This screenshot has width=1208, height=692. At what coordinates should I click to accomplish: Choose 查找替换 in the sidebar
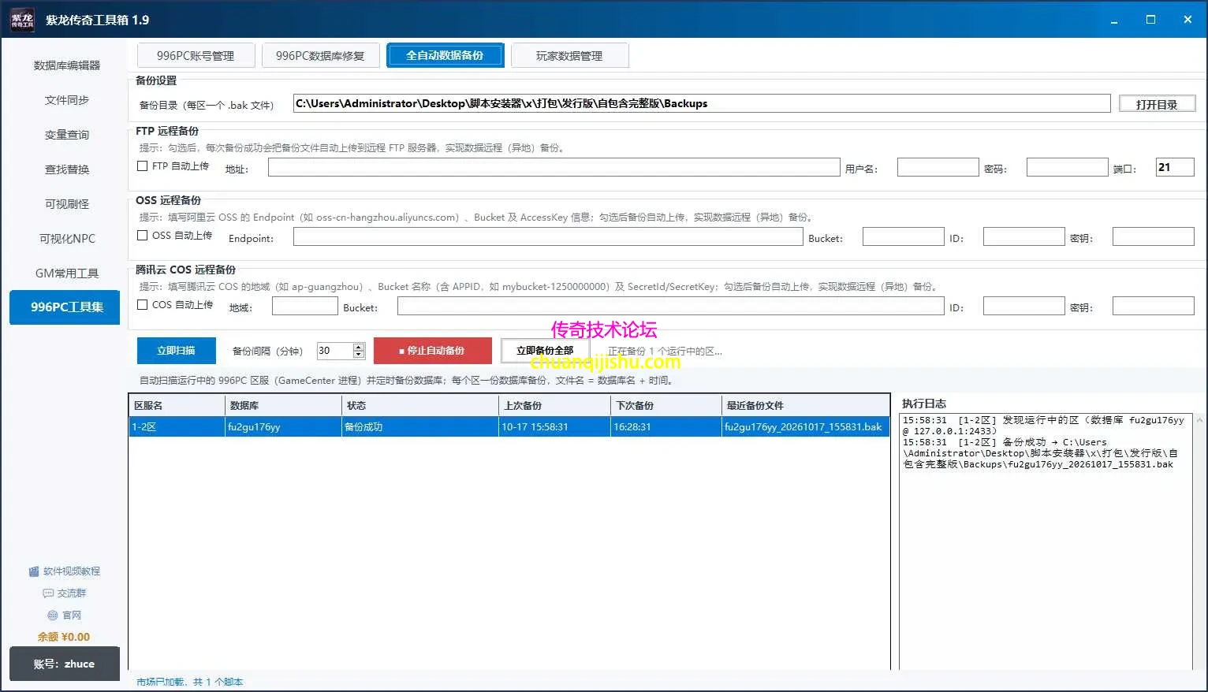(x=66, y=169)
